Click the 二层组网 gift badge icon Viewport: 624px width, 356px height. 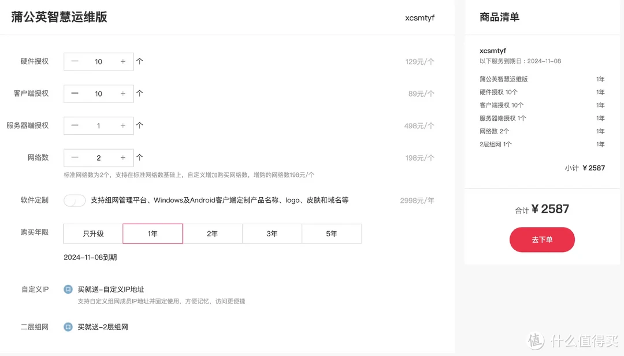[x=68, y=327]
